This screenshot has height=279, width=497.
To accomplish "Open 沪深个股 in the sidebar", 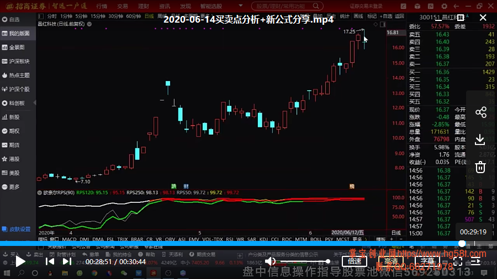I will click(x=16, y=89).
